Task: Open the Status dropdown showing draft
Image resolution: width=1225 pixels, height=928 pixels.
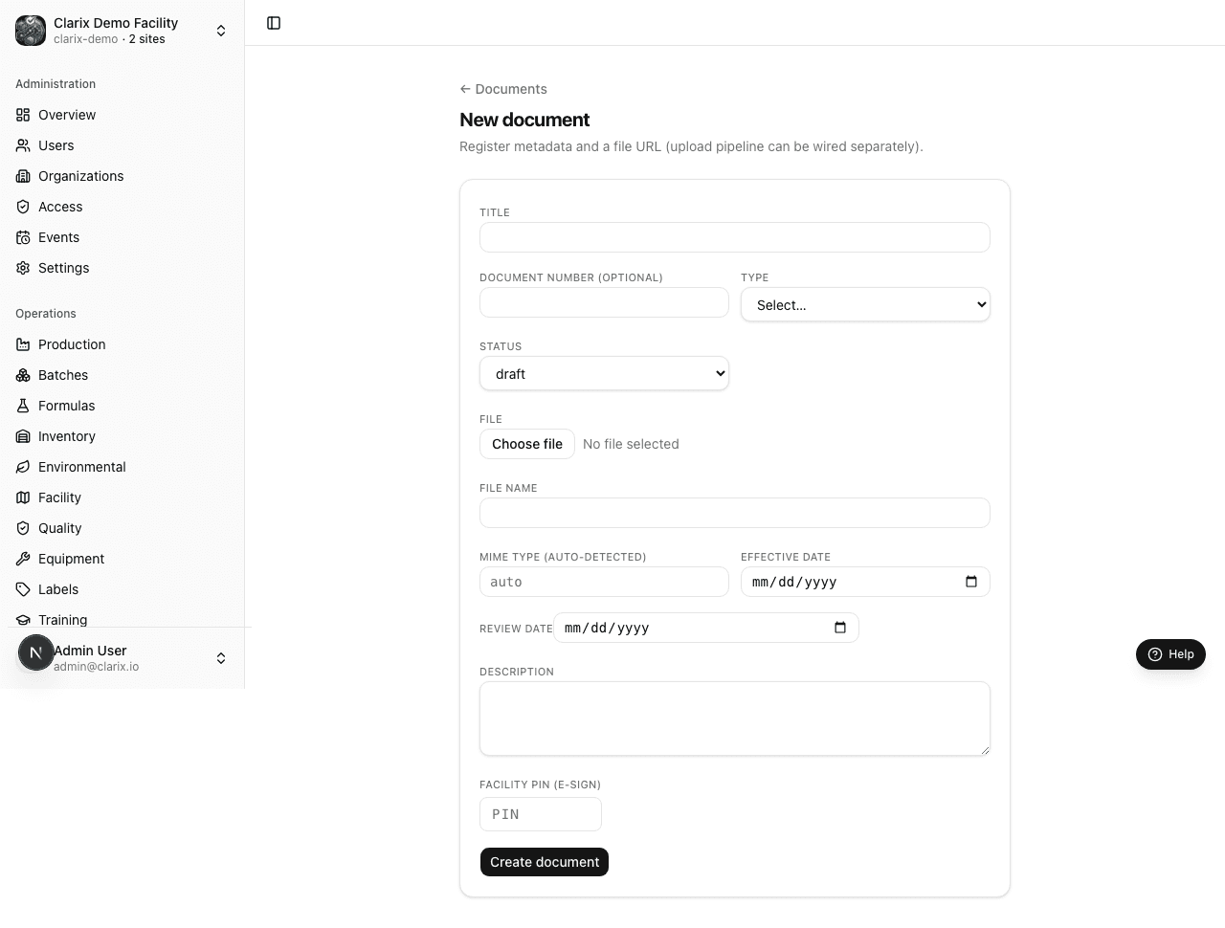Action: point(604,373)
